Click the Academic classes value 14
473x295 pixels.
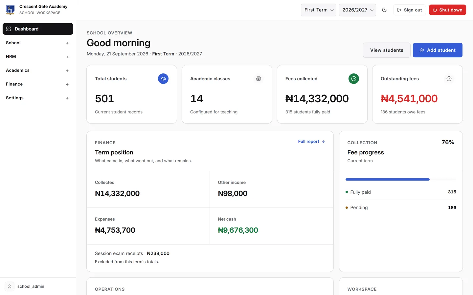[197, 99]
